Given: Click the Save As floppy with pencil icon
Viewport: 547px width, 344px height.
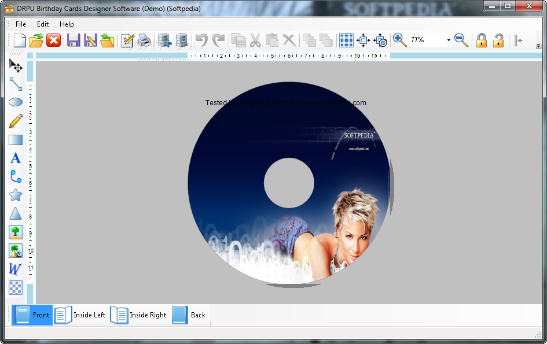Looking at the screenshot, I should [90, 40].
